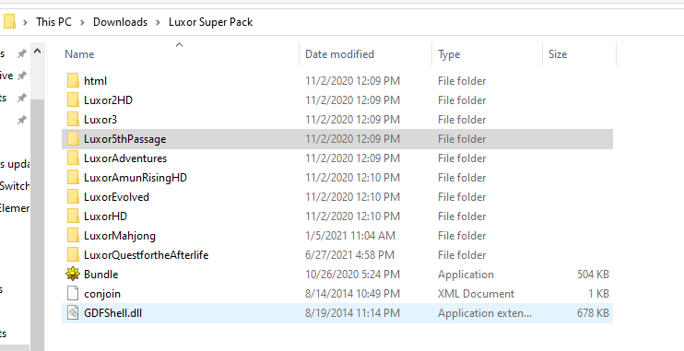The width and height of the screenshot is (684, 351).
Task: Select the GDFShell.dll file name
Action: pos(113,312)
